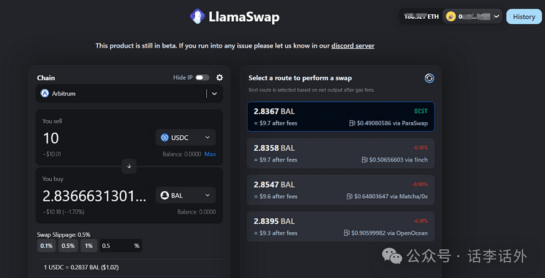Click the ~$10.18 (-1.70%) buy value text

[64, 211]
